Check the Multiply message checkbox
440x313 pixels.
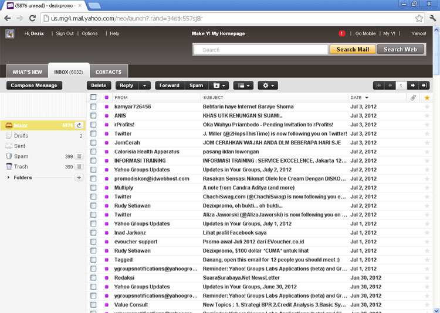93,188
